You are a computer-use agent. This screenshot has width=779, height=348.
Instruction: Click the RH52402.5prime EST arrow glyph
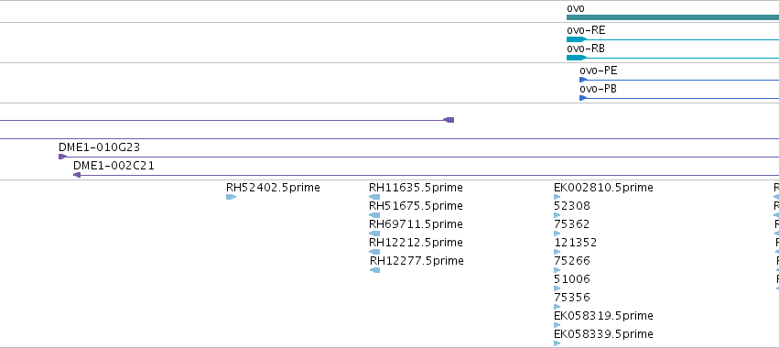pyautogui.click(x=231, y=197)
